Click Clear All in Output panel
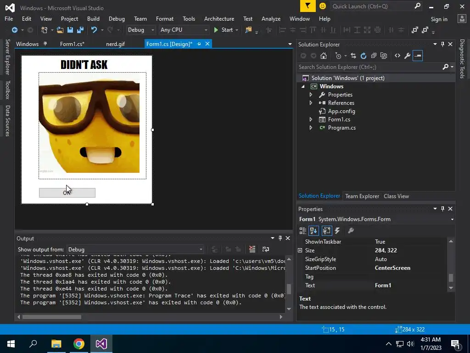The width and height of the screenshot is (470, 353). (252, 249)
